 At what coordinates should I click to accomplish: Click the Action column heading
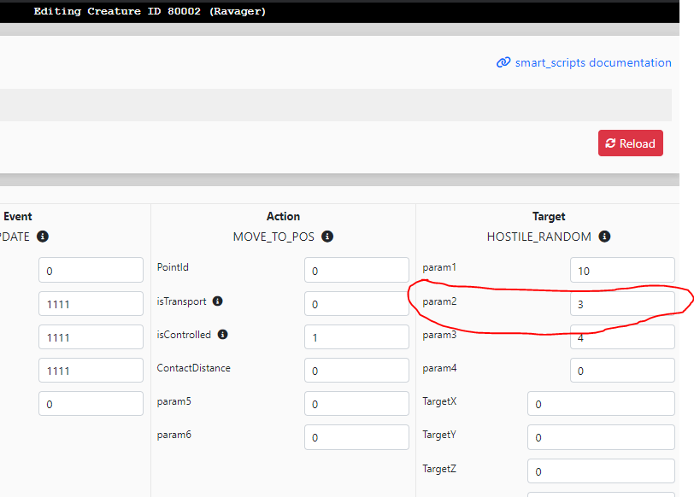pyautogui.click(x=283, y=216)
